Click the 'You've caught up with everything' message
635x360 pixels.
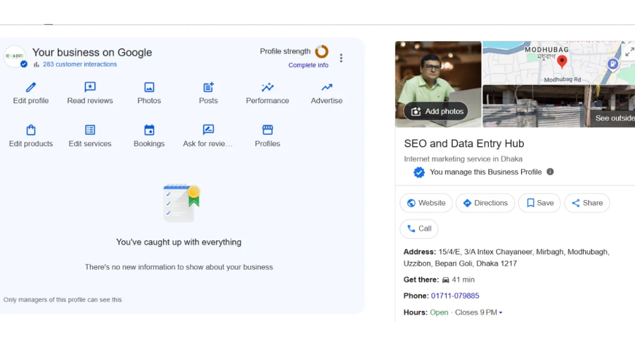pos(179,242)
